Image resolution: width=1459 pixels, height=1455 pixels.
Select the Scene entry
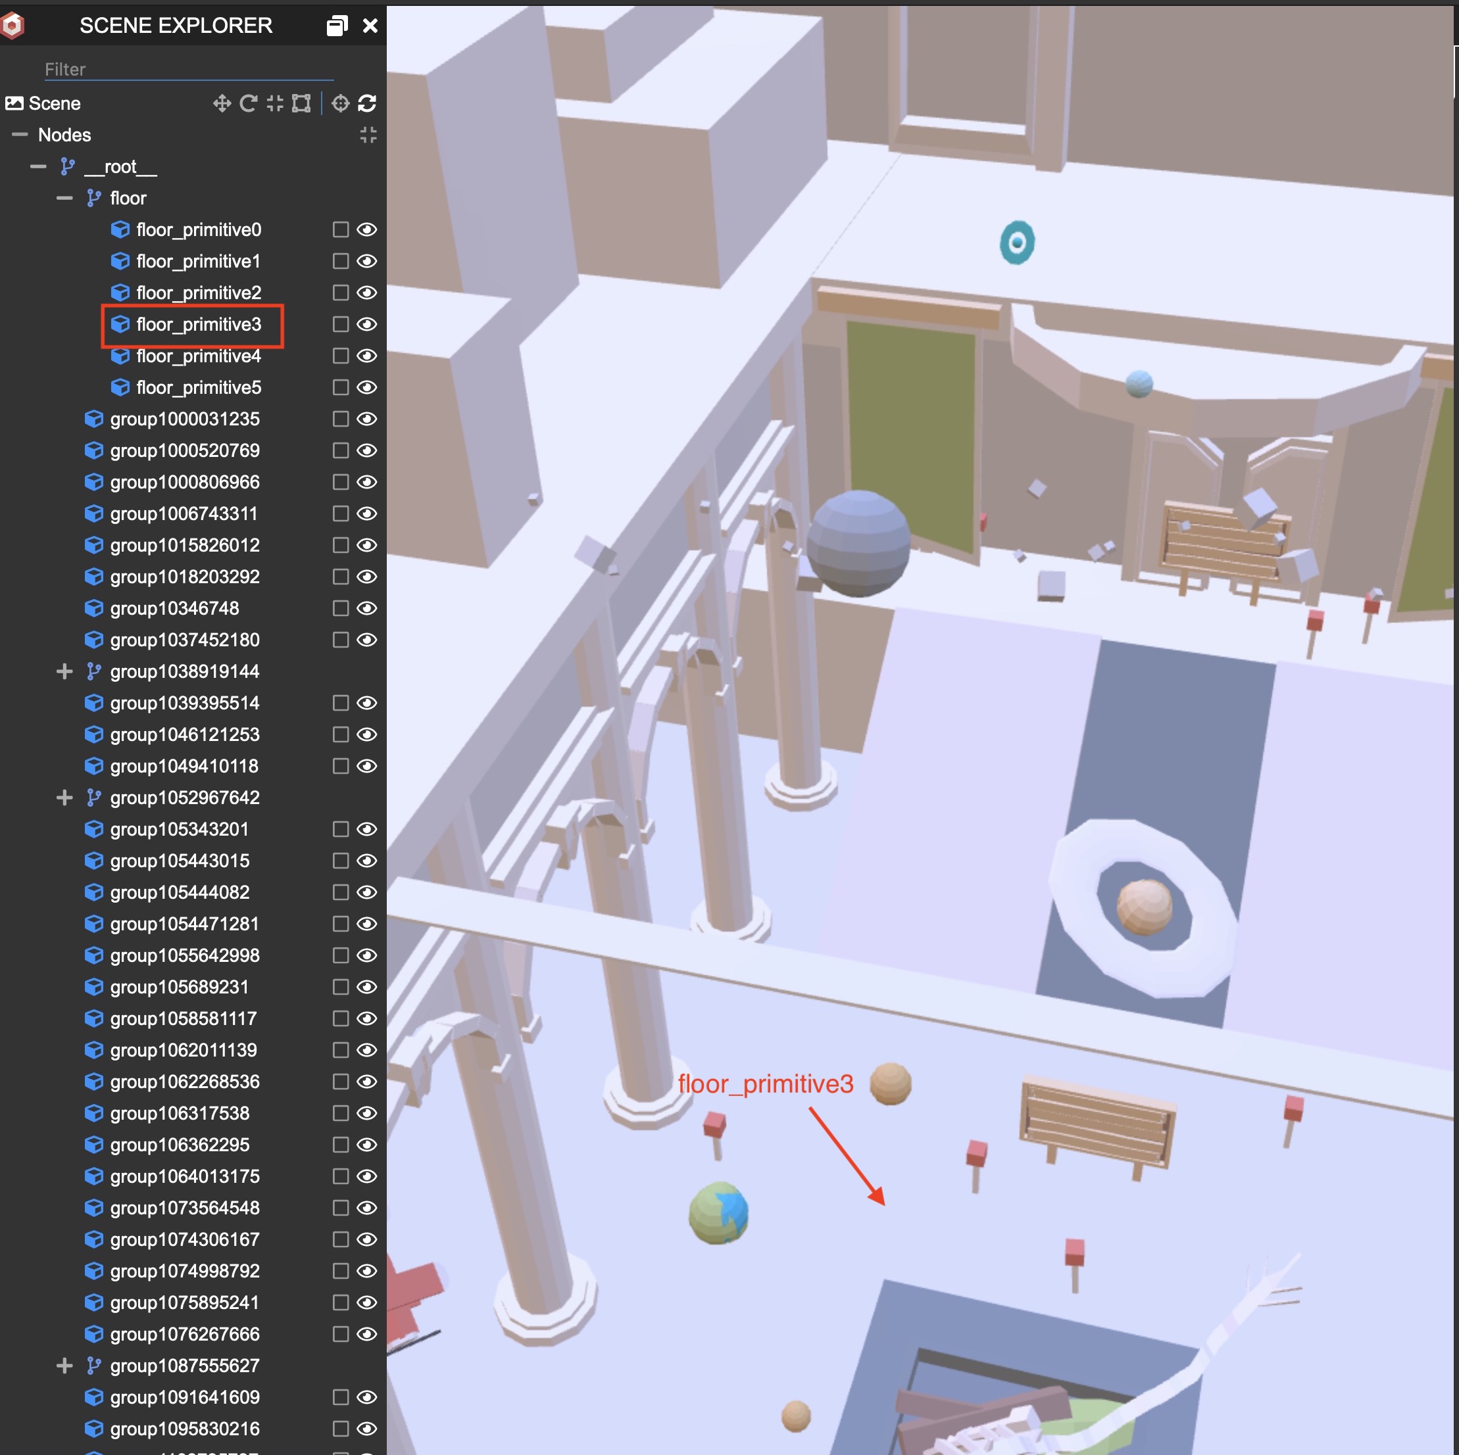55,103
